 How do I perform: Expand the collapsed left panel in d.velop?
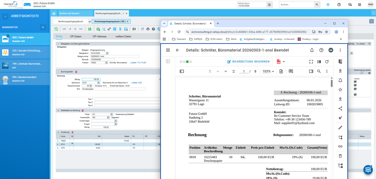[168, 61]
